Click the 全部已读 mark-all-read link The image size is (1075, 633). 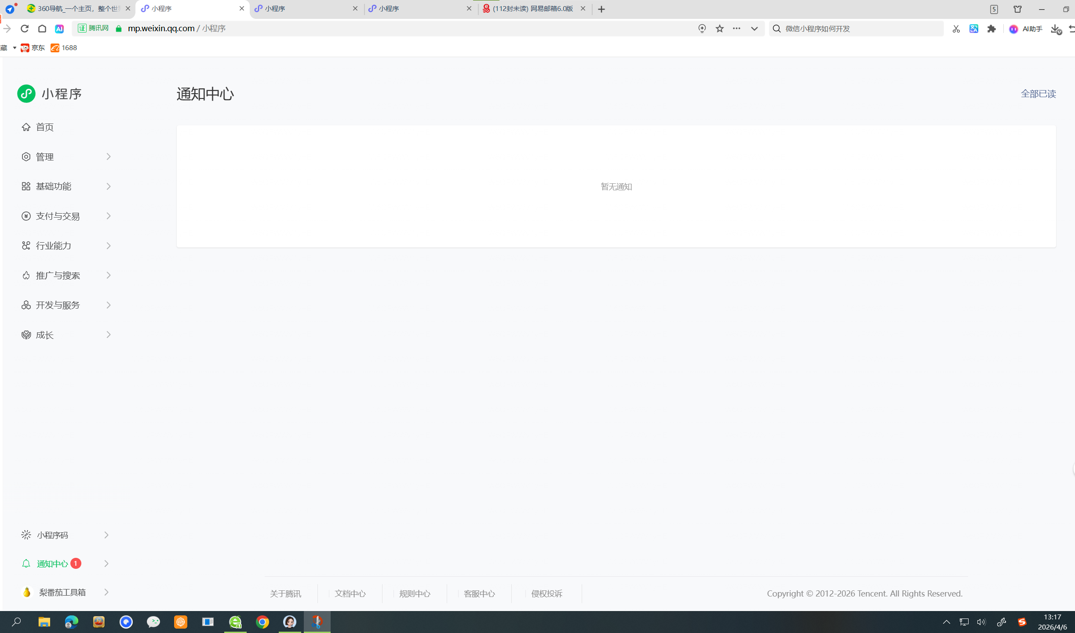tap(1038, 94)
